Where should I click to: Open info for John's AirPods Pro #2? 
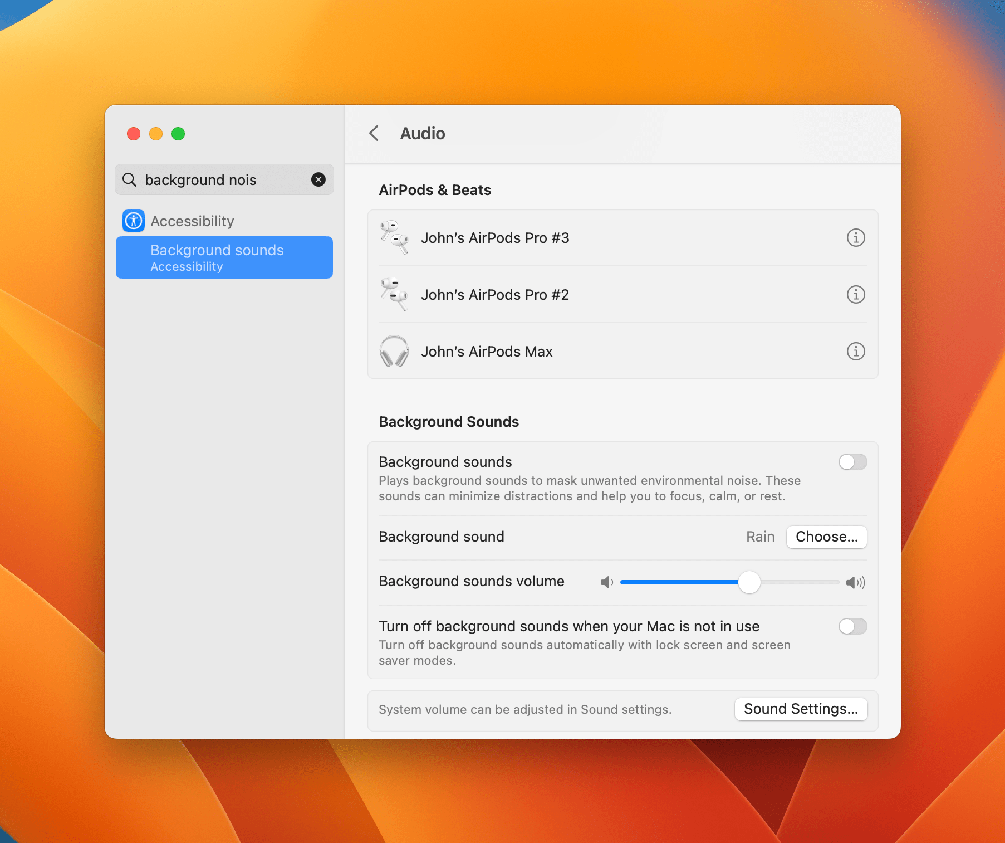[856, 294]
